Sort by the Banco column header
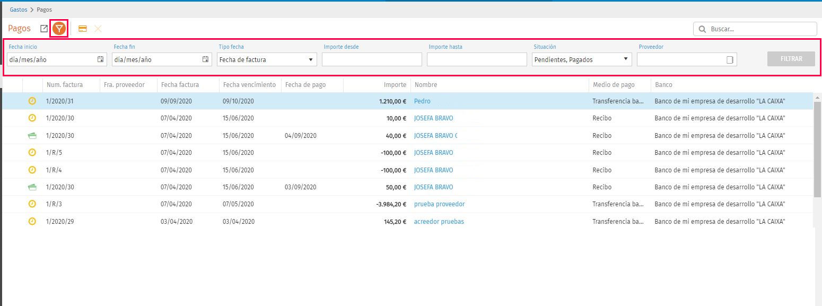 [x=663, y=85]
